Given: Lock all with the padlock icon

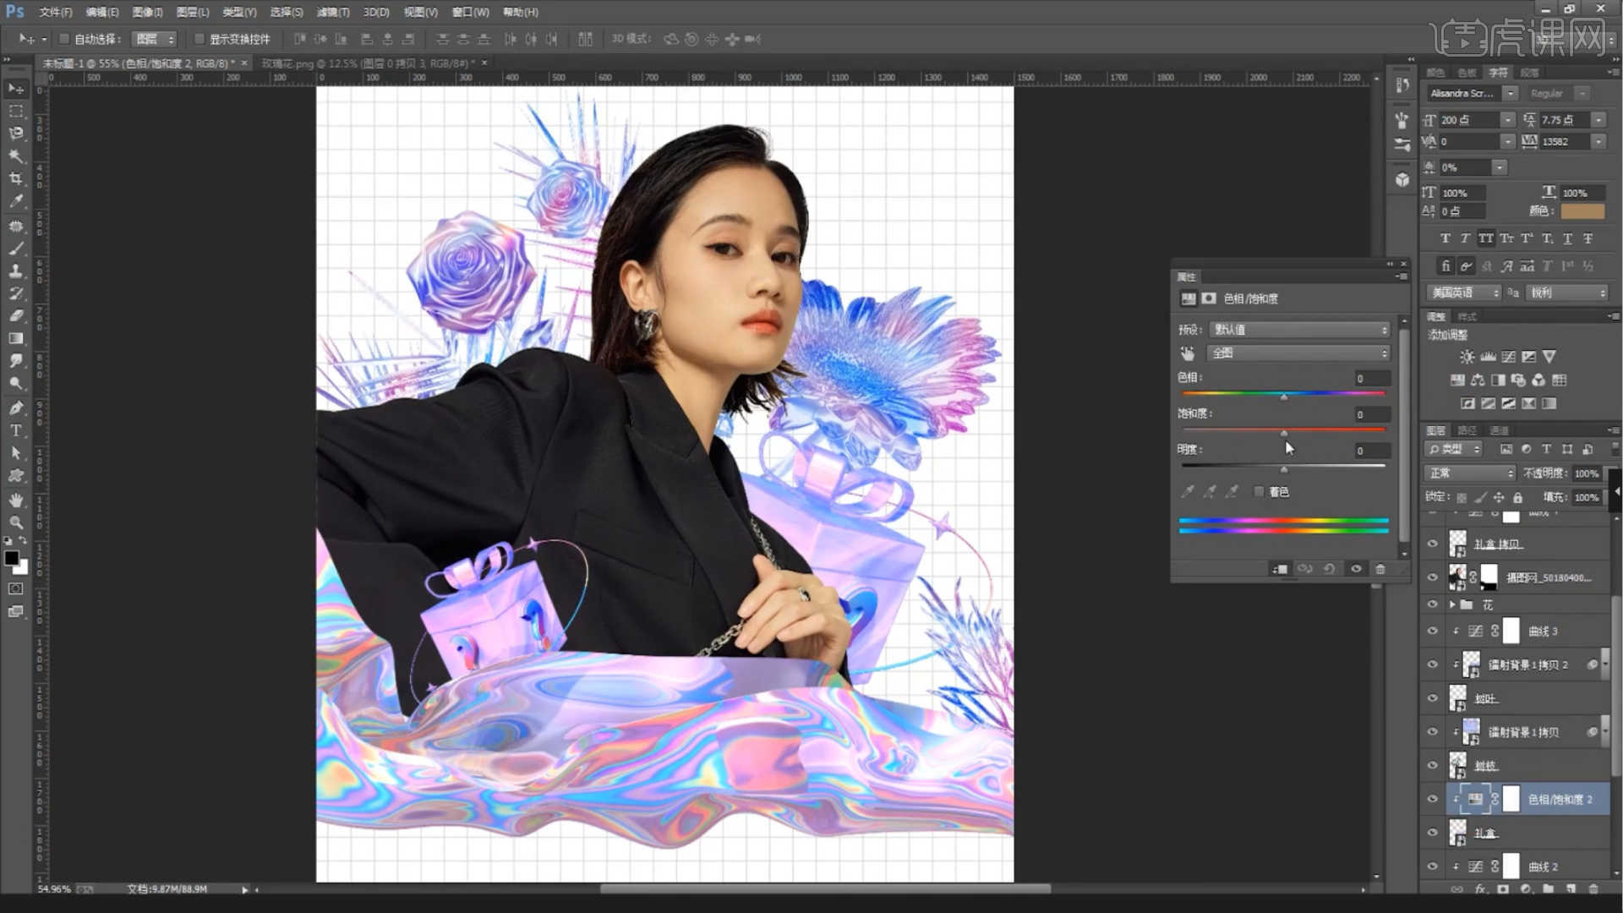Looking at the screenshot, I should (1518, 498).
